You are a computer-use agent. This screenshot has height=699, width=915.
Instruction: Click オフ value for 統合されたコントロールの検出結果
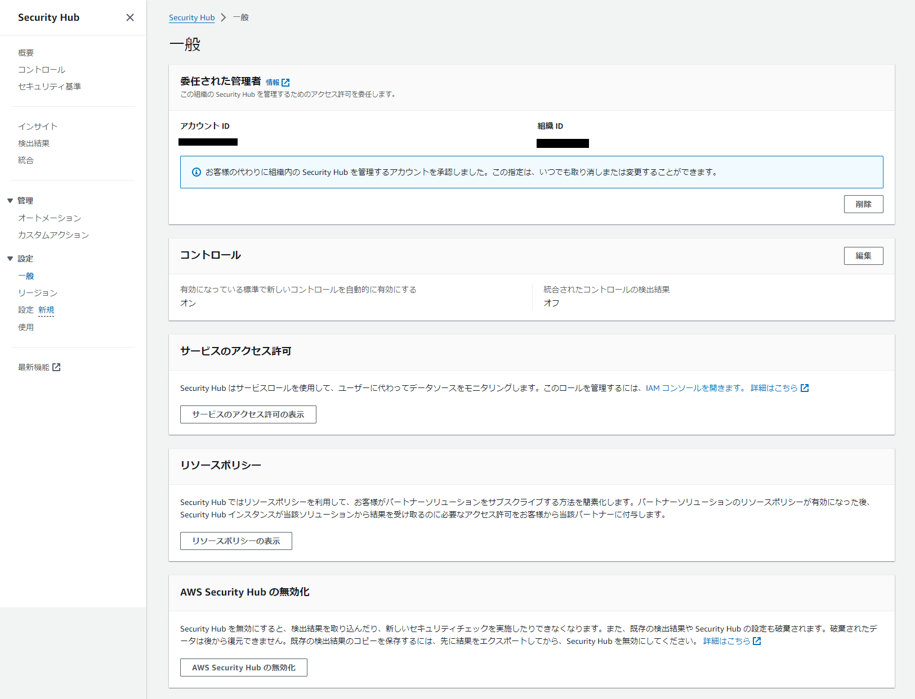click(x=551, y=303)
